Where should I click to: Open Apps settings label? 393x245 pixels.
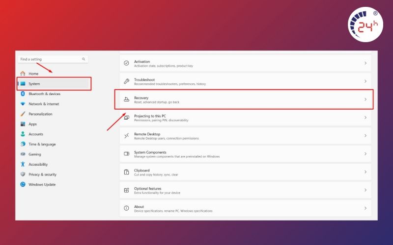[x=32, y=124]
